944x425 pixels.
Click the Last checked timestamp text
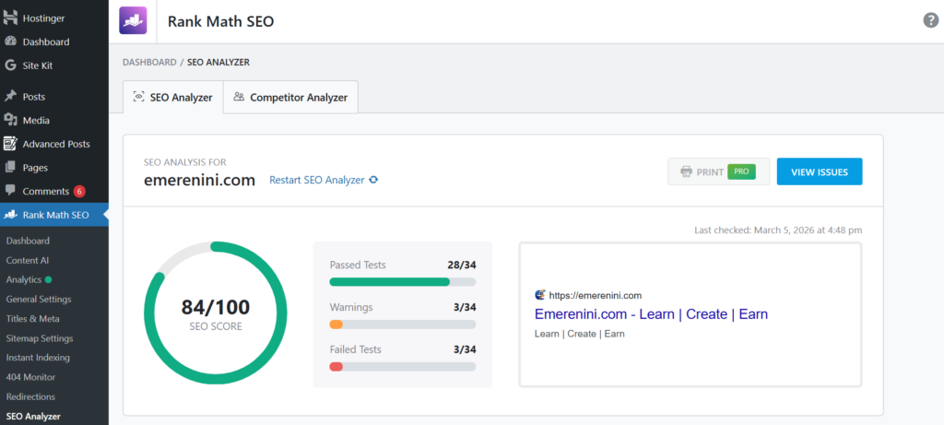778,230
